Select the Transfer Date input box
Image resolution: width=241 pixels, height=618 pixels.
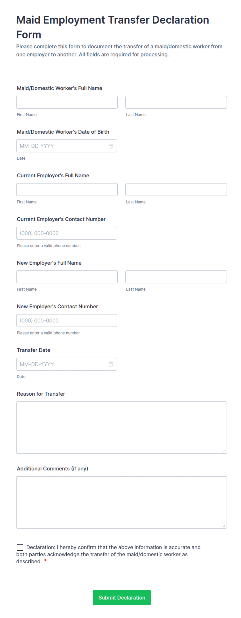(67, 364)
